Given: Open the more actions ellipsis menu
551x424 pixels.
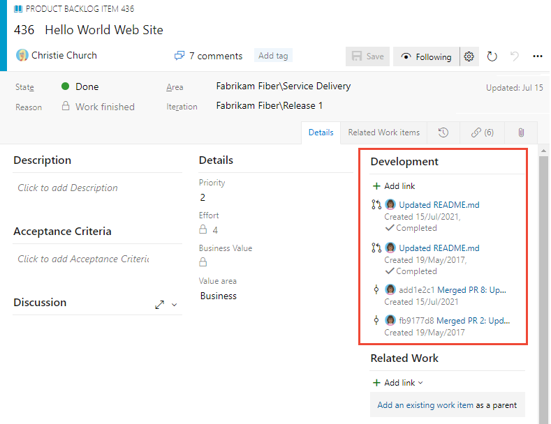Looking at the screenshot, I should pyautogui.click(x=538, y=57).
